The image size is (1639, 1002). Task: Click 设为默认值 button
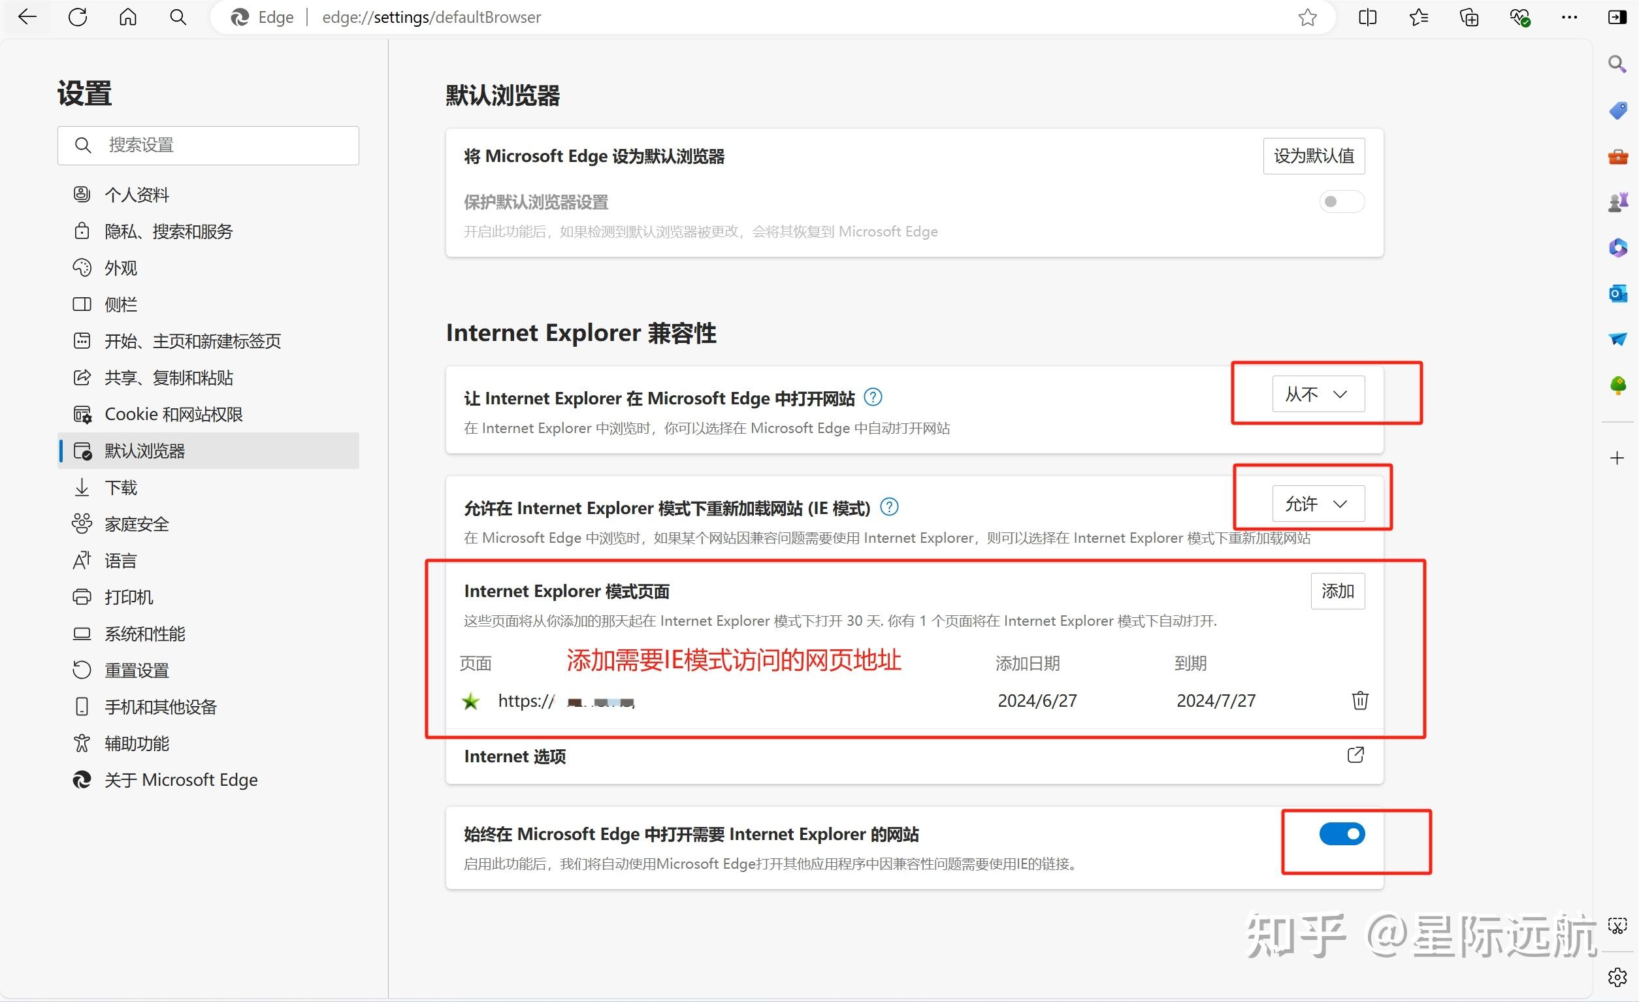tap(1314, 156)
